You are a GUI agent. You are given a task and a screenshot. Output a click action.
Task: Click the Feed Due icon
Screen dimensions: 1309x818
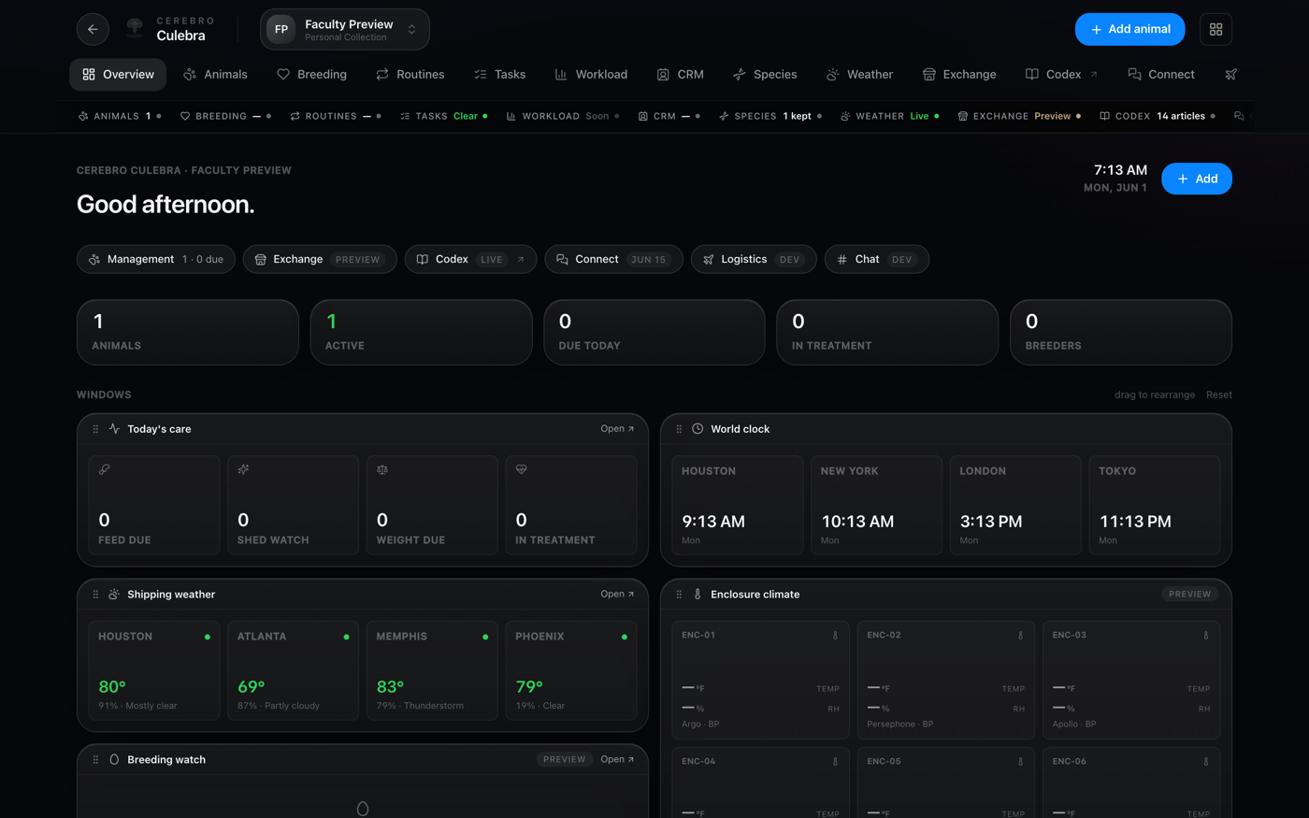click(105, 469)
